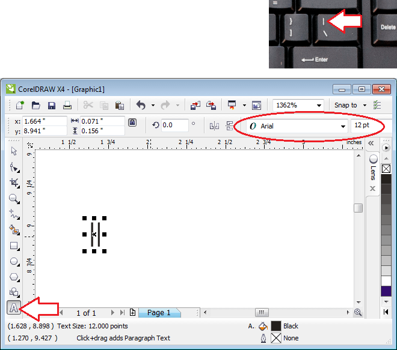Select the Polygon tool
397x350 pixels.
coord(14,277)
